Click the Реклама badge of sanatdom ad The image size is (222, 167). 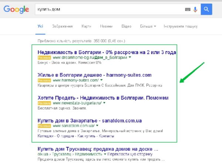pyautogui.click(x=44, y=126)
